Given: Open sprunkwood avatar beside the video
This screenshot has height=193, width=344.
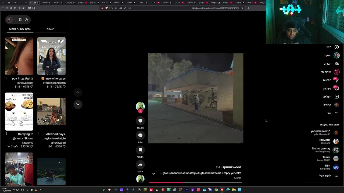Looking at the screenshot, I should tap(140, 106).
